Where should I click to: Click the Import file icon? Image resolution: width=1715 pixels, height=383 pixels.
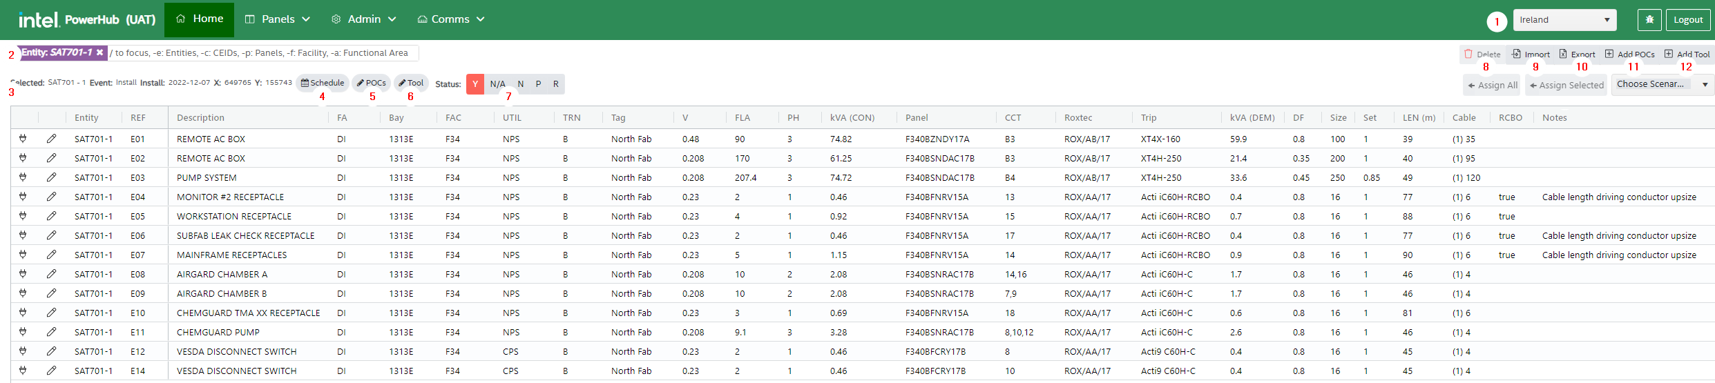pos(1517,54)
